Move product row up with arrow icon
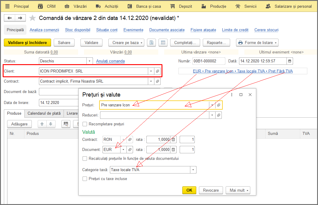The height and width of the screenshot is (205, 318). pyautogui.click(x=42, y=124)
